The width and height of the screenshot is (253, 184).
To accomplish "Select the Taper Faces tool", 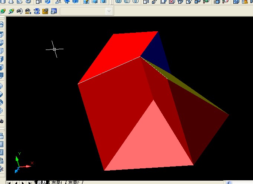I will (x=189, y=1).
